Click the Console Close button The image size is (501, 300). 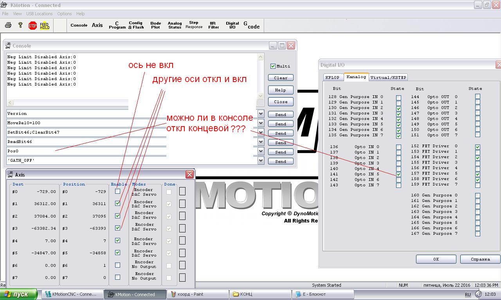tap(281, 102)
